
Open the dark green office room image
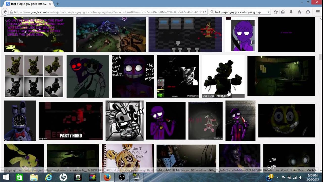click(281, 76)
